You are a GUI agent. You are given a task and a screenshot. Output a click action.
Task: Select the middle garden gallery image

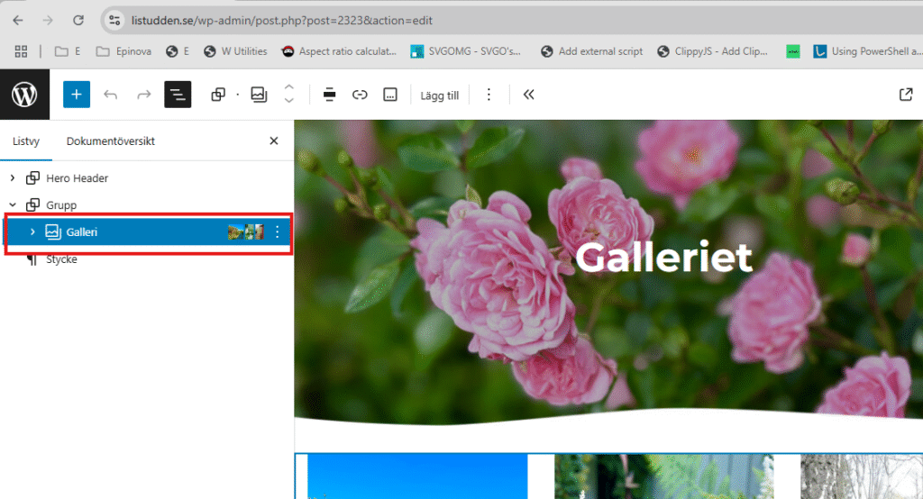pos(664,476)
